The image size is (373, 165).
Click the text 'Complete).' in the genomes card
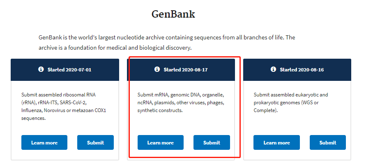[x=265, y=110]
